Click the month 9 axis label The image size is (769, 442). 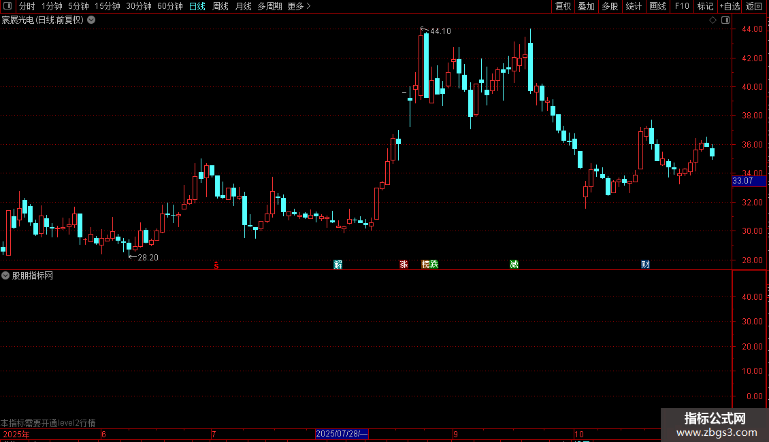(x=455, y=434)
